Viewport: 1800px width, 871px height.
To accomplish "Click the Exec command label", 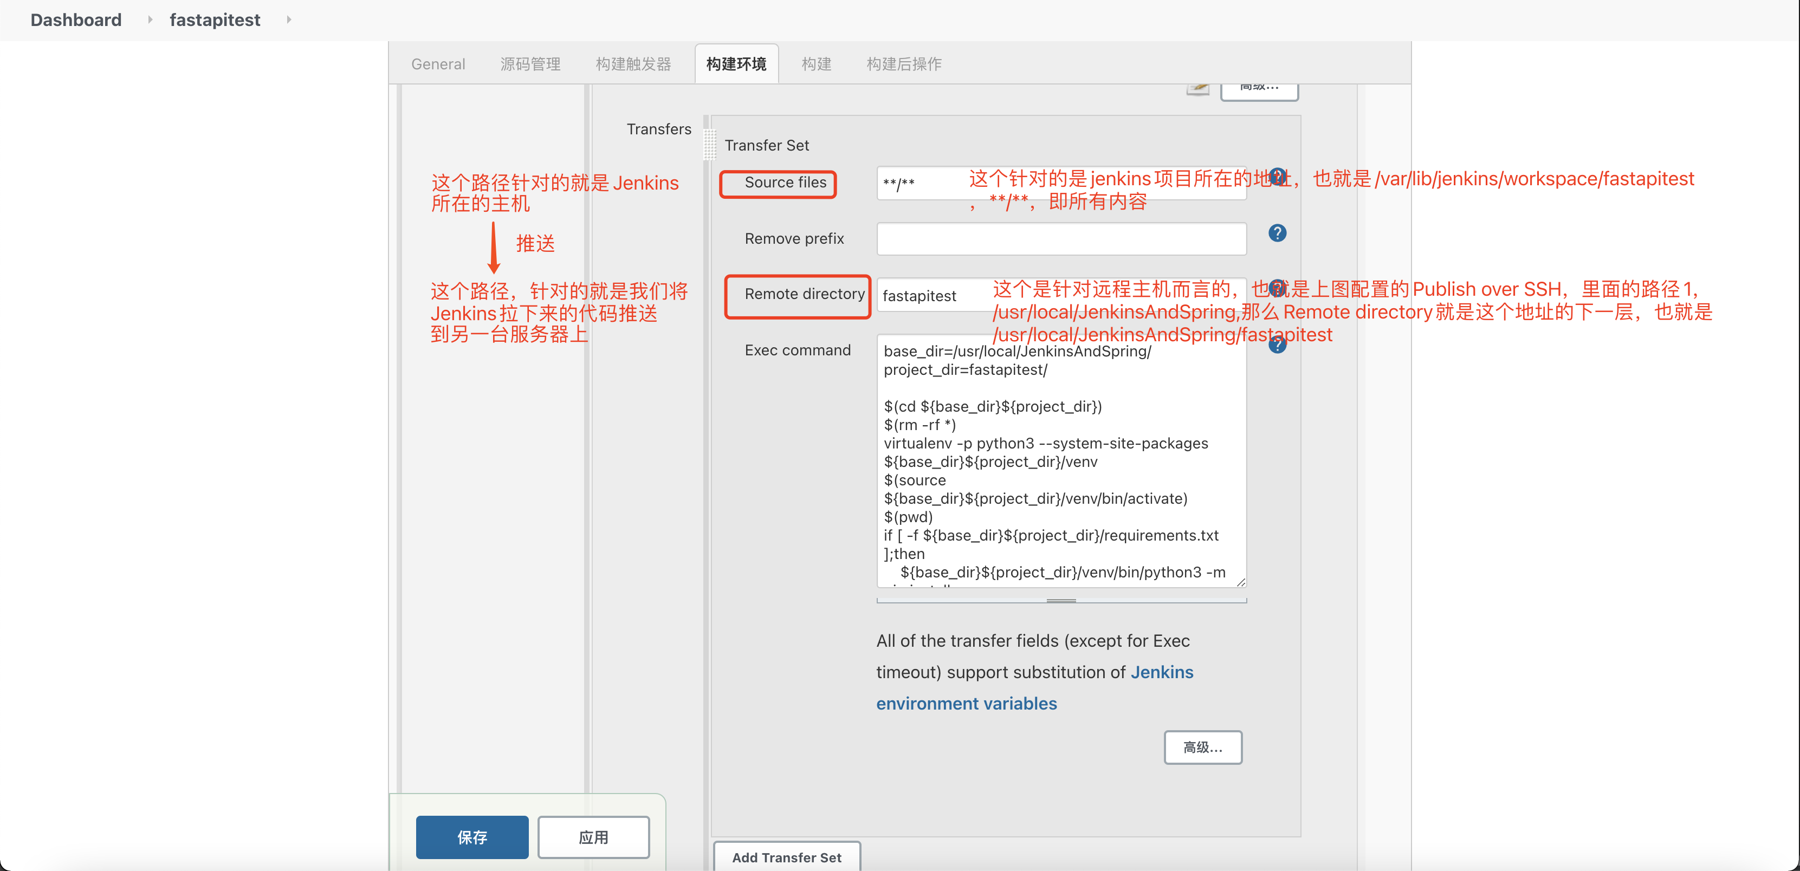I will 797,350.
